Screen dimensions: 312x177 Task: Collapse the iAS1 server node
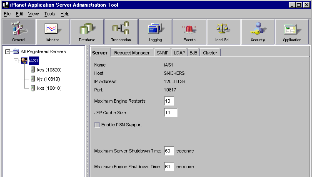[x=16, y=61]
